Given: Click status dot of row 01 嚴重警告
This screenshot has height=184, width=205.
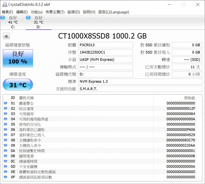Looking at the screenshot, I should 6,103.
